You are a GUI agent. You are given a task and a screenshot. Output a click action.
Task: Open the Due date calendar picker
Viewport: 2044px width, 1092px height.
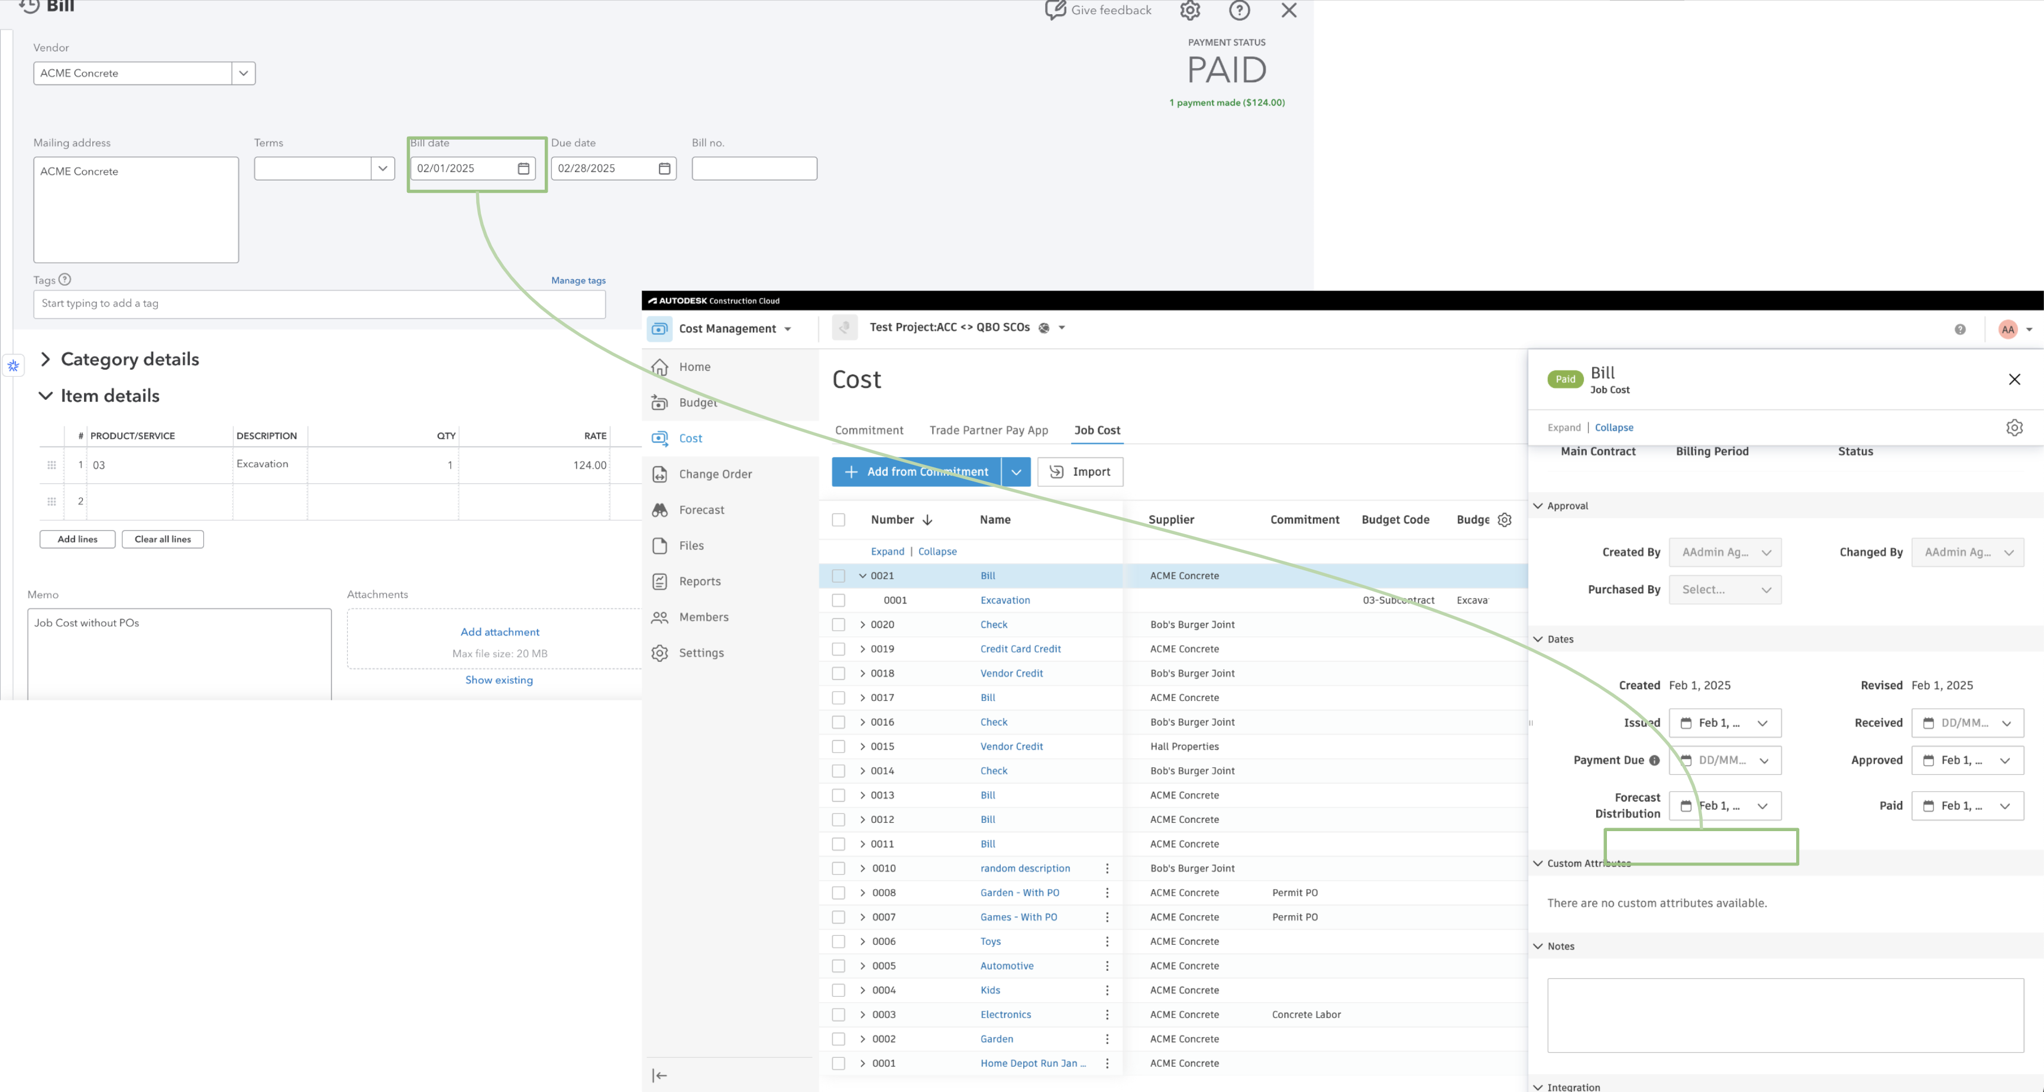[x=664, y=168]
